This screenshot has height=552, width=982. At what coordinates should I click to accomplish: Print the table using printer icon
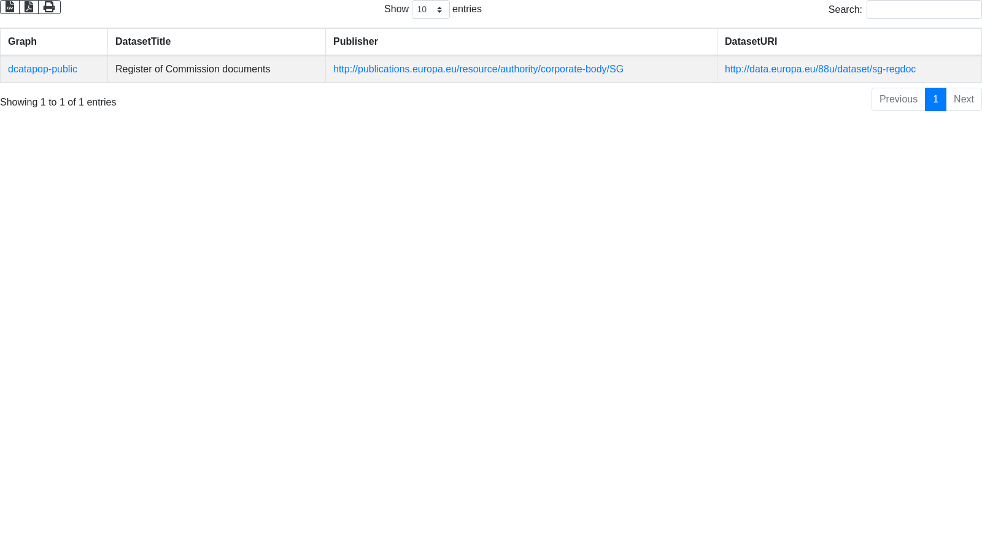pos(49,7)
